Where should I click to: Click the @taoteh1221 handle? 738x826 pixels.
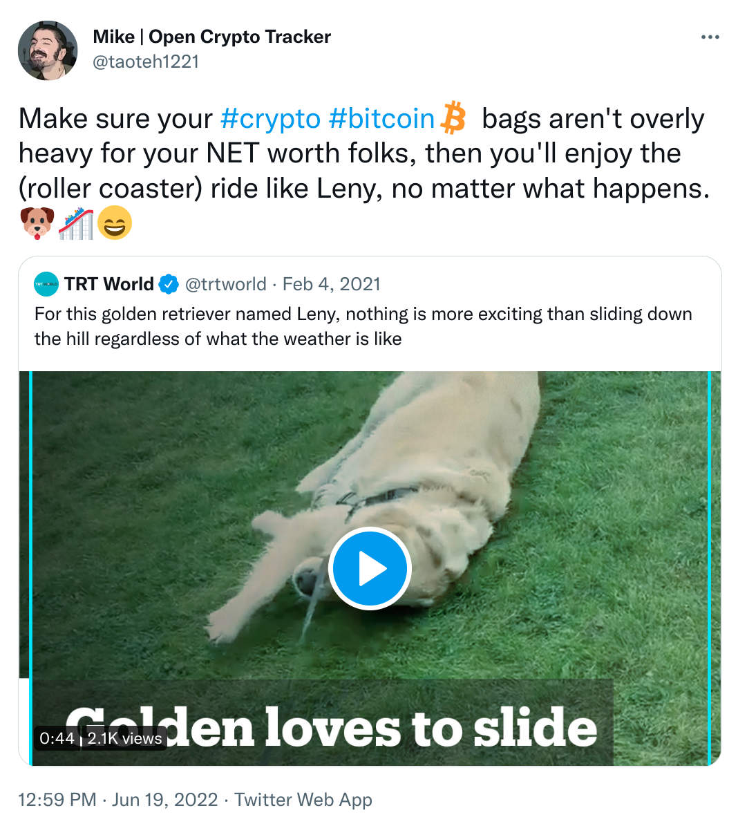(x=146, y=62)
